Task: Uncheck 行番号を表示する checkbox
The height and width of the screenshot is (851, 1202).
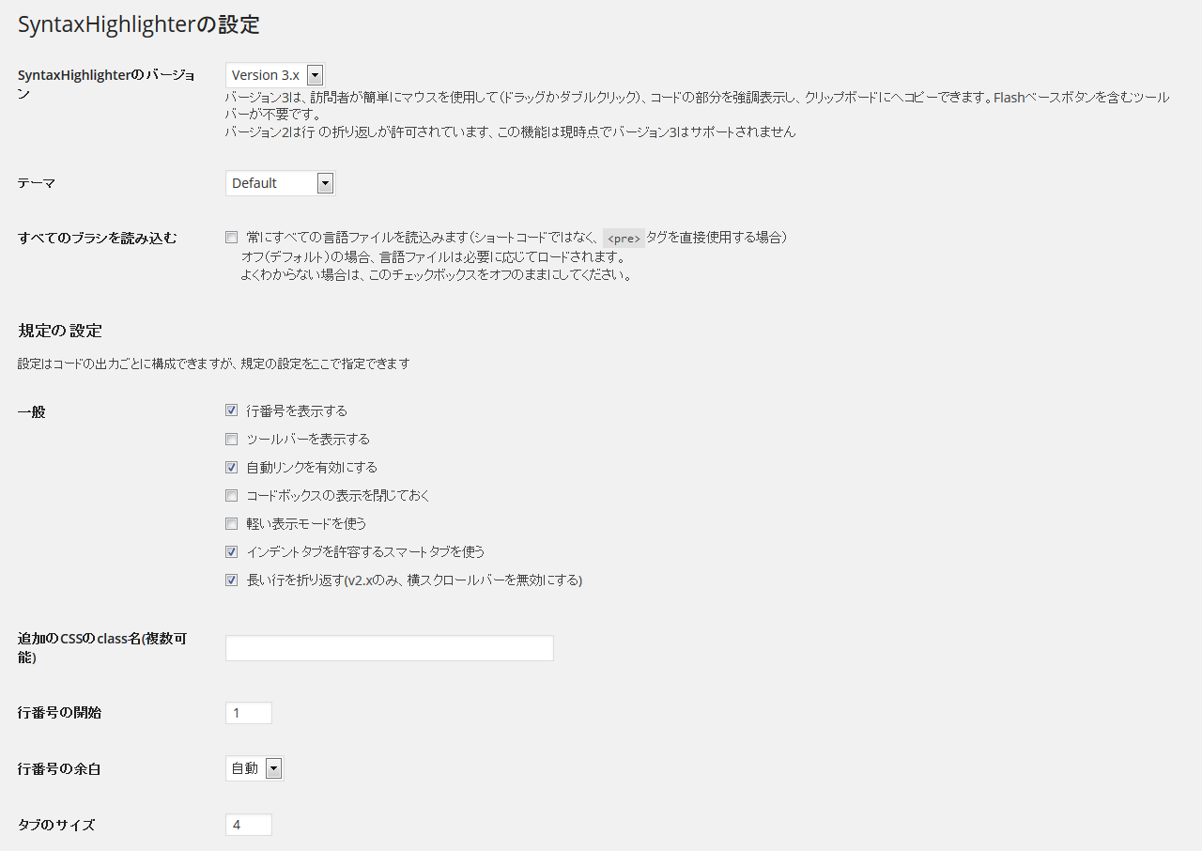Action: [231, 410]
